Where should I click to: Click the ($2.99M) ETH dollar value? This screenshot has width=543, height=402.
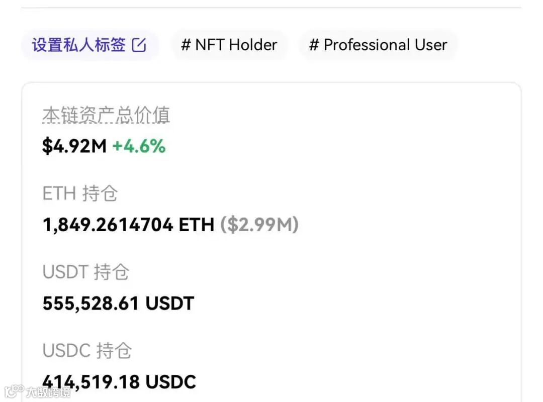[x=259, y=225]
